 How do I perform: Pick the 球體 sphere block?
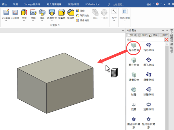pos(134,91)
